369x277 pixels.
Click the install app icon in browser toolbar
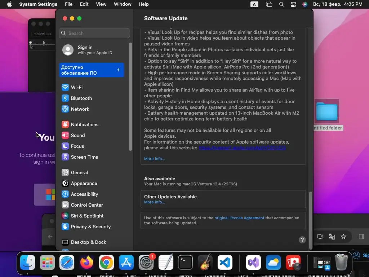pyautogui.click(x=320, y=237)
